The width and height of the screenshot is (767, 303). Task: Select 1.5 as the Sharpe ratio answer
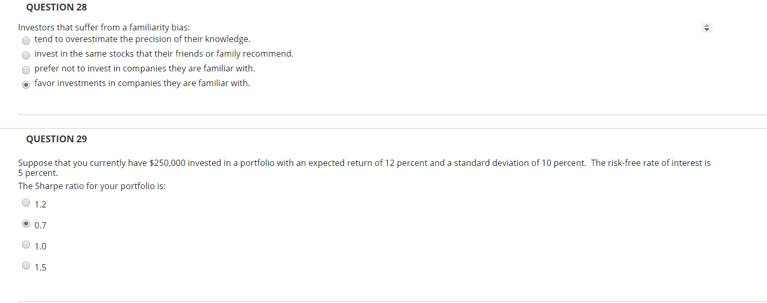(26, 265)
